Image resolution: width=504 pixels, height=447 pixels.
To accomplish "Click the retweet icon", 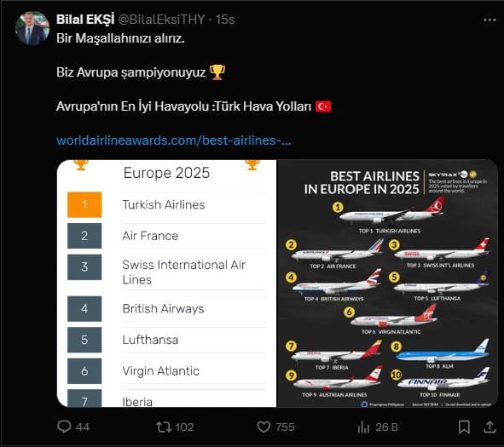I will (164, 427).
